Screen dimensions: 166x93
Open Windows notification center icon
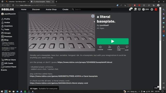[163, 91]
